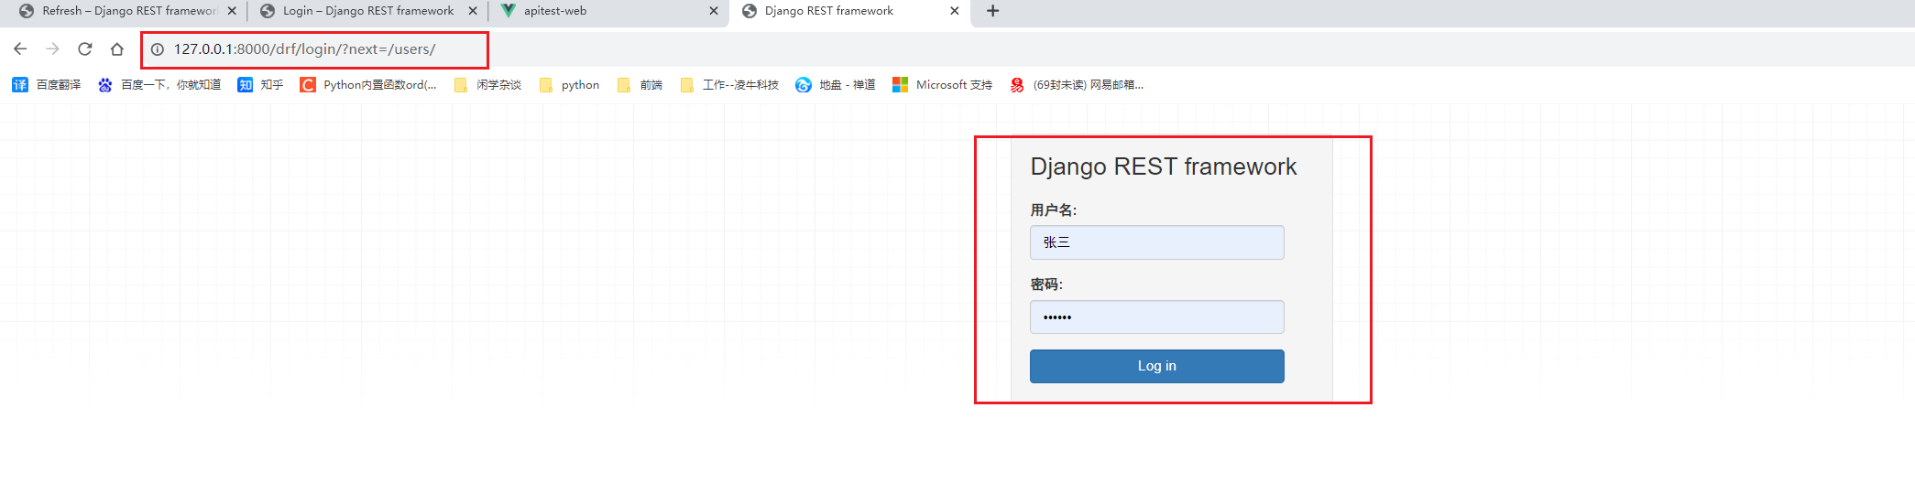Open the python bookmark folder
Image resolution: width=1915 pixels, height=483 pixels.
tap(569, 85)
